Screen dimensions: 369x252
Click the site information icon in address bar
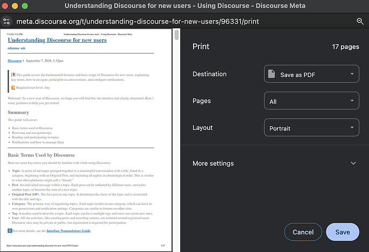[x=6, y=21]
